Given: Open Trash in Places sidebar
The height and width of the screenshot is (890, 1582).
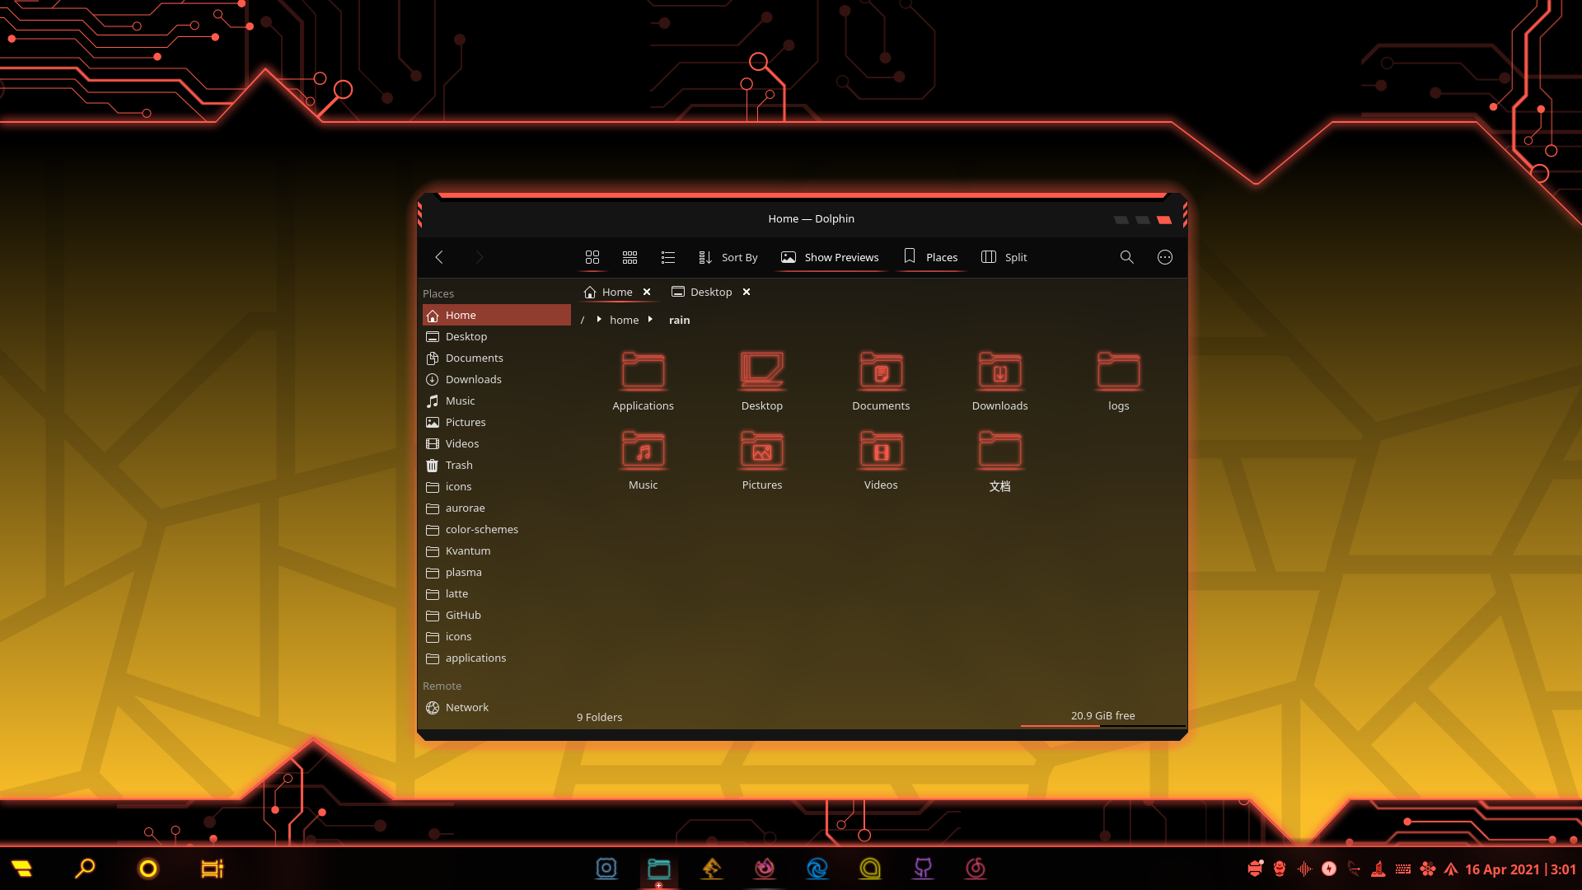Looking at the screenshot, I should (497, 465).
